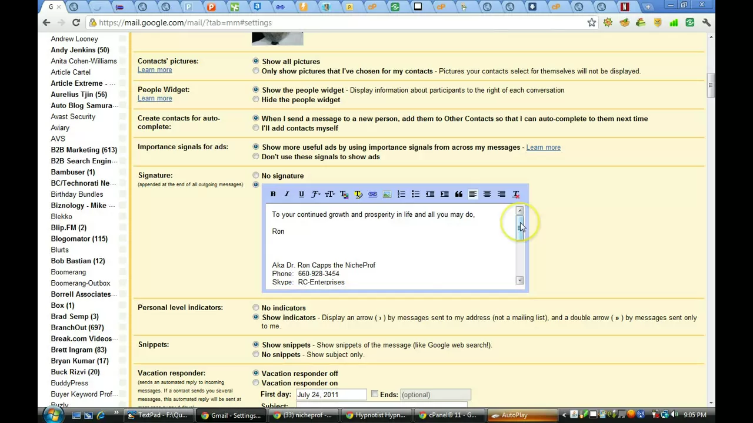Insert a link in the signature

click(372, 194)
